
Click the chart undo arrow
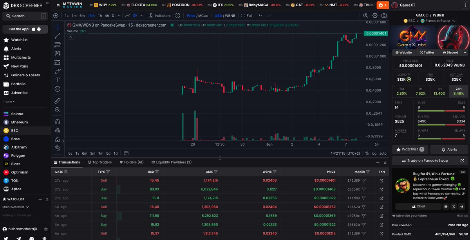tap(260, 16)
